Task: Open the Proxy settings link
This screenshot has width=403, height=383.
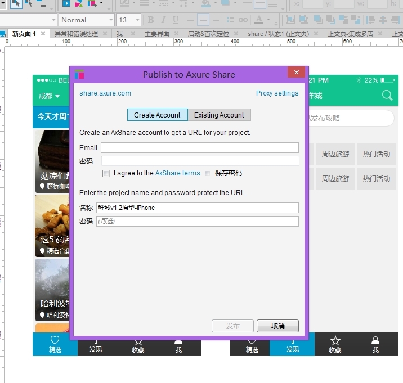Action: tap(277, 93)
